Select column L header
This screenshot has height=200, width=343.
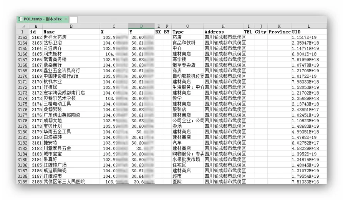click(309, 26)
